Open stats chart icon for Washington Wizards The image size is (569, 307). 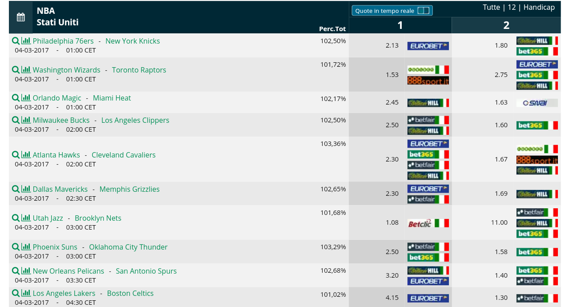pyautogui.click(x=26, y=70)
